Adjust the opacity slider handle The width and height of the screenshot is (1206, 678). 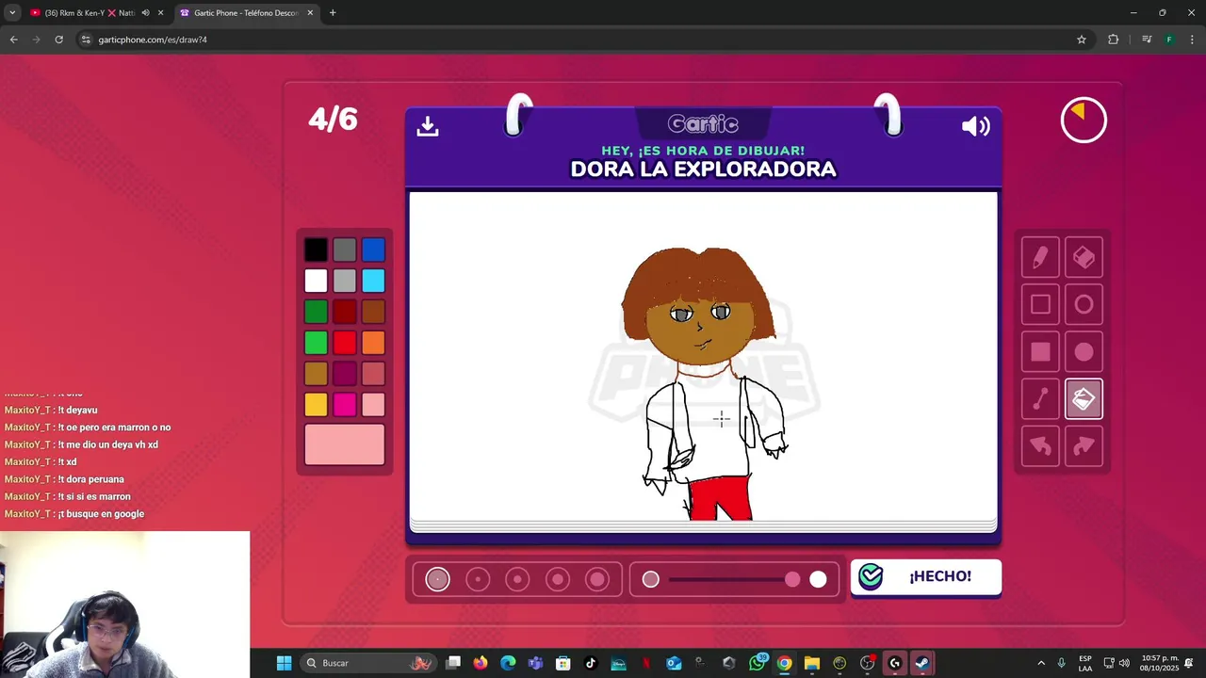click(792, 579)
